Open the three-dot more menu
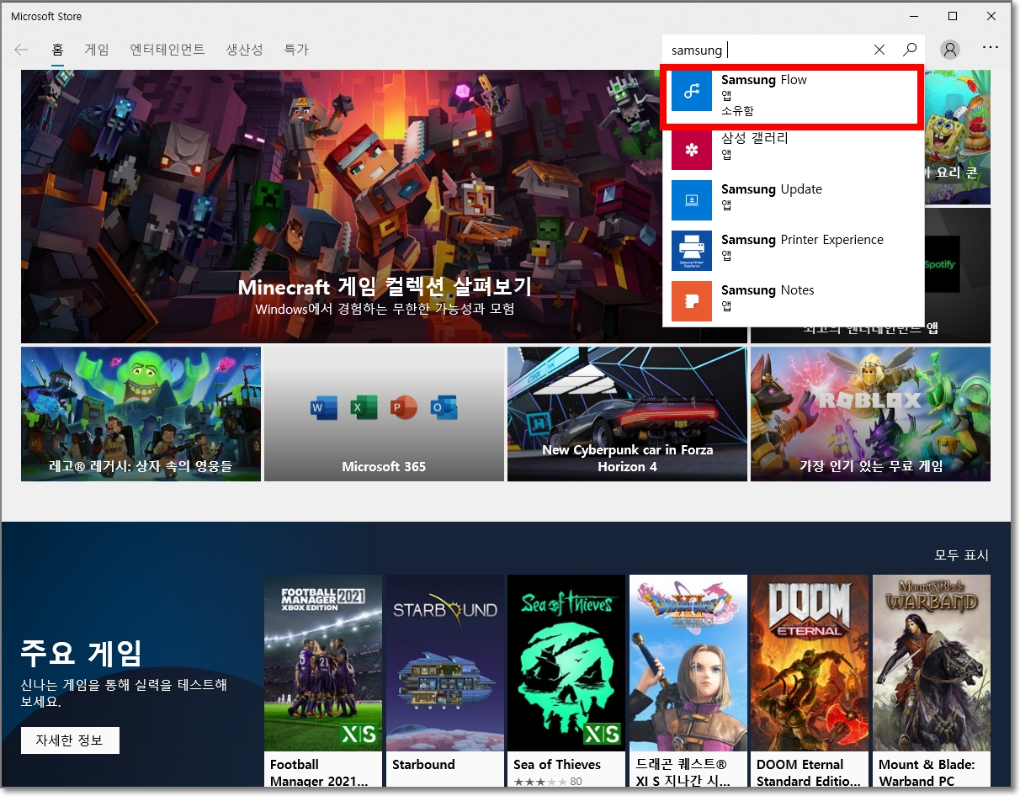Viewport: 1020px width, 796px height. click(x=991, y=48)
